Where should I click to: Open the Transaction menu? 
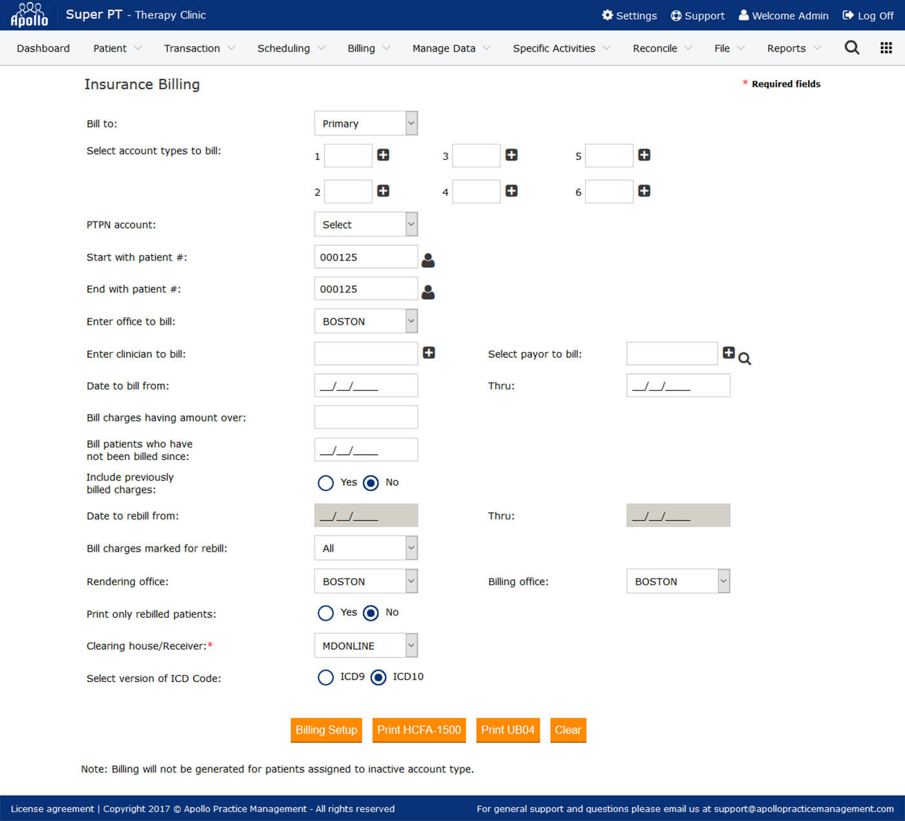(x=199, y=48)
